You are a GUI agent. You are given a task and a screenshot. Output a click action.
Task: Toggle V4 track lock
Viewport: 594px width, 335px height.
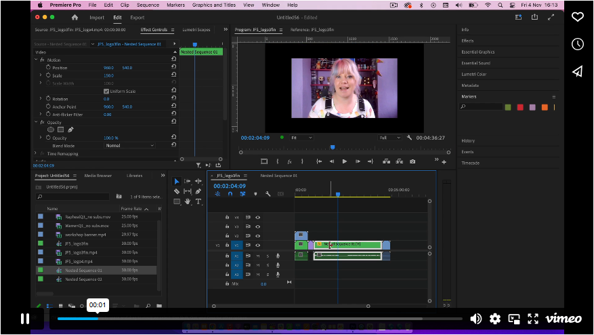(227, 218)
